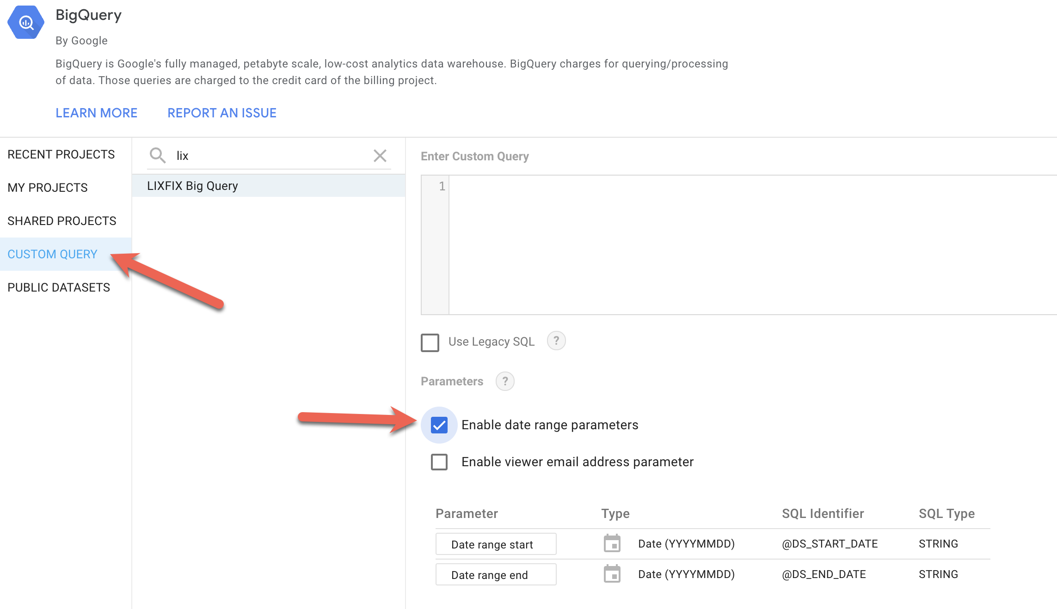This screenshot has width=1057, height=609.
Task: Select the CUSTOM QUERY tab
Action: (66, 254)
